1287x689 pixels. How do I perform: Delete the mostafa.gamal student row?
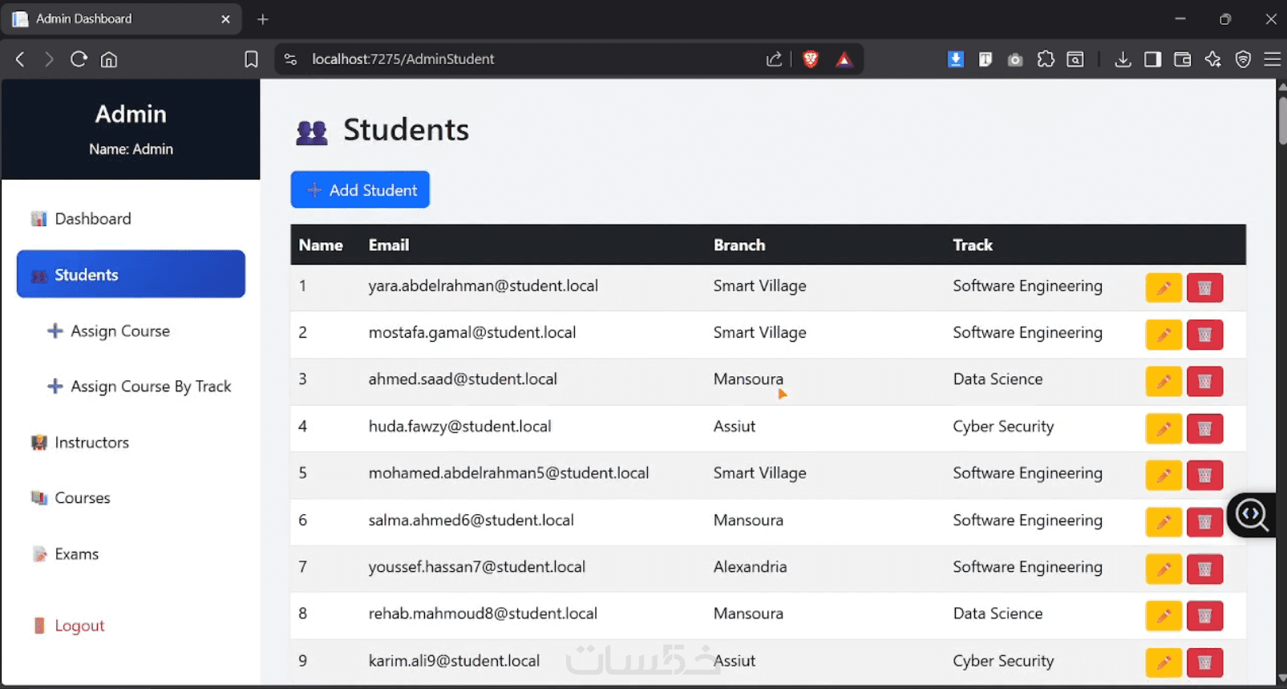point(1204,334)
